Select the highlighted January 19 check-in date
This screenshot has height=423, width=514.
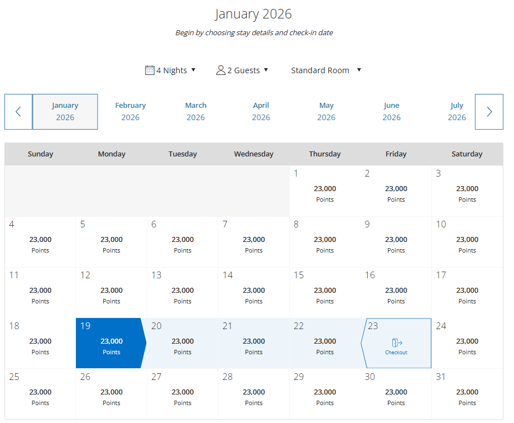point(111,343)
